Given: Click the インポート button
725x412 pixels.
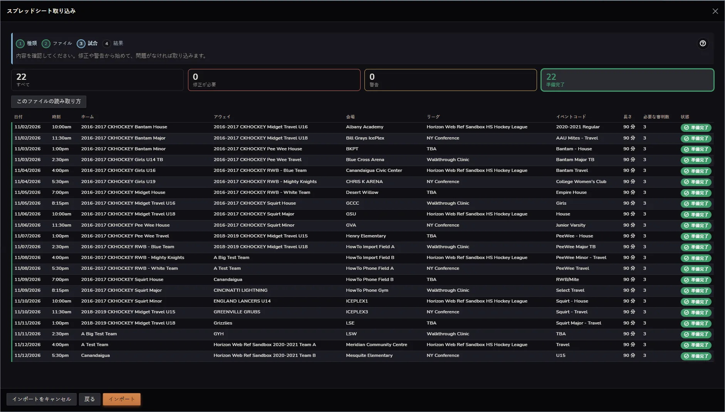Looking at the screenshot, I should (121, 399).
